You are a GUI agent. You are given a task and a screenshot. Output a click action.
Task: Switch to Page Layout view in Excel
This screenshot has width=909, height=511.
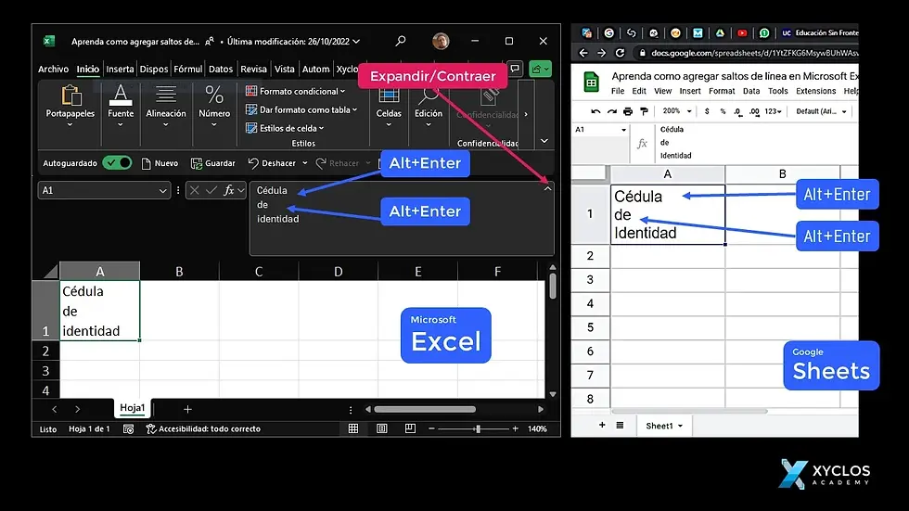click(382, 428)
